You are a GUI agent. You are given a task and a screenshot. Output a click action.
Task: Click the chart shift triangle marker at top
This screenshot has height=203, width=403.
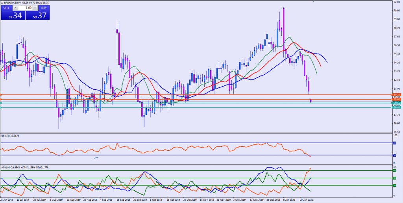click(x=314, y=2)
